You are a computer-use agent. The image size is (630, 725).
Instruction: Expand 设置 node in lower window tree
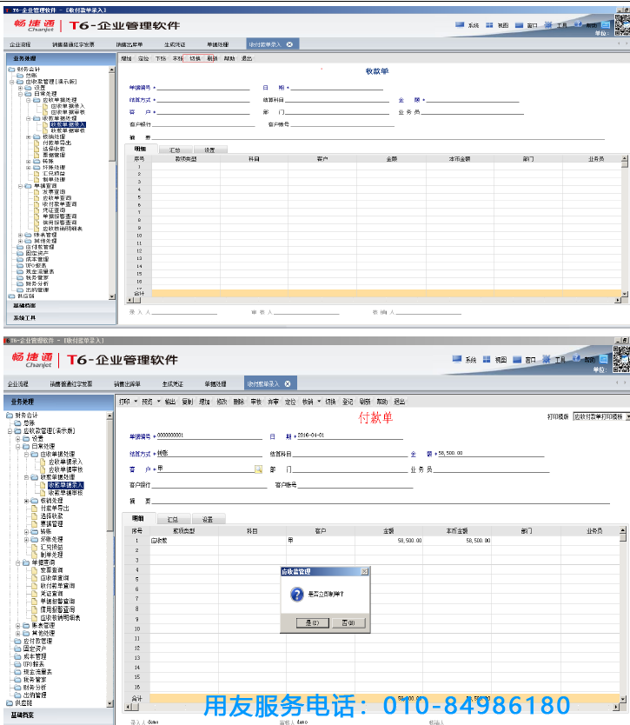pyautogui.click(x=17, y=438)
